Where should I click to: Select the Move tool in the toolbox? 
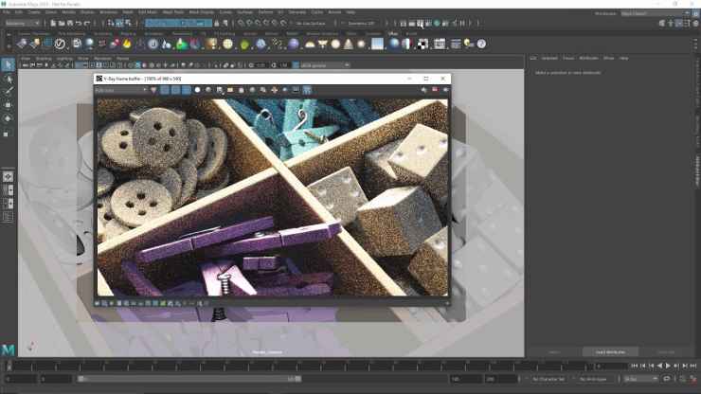pyautogui.click(x=8, y=105)
